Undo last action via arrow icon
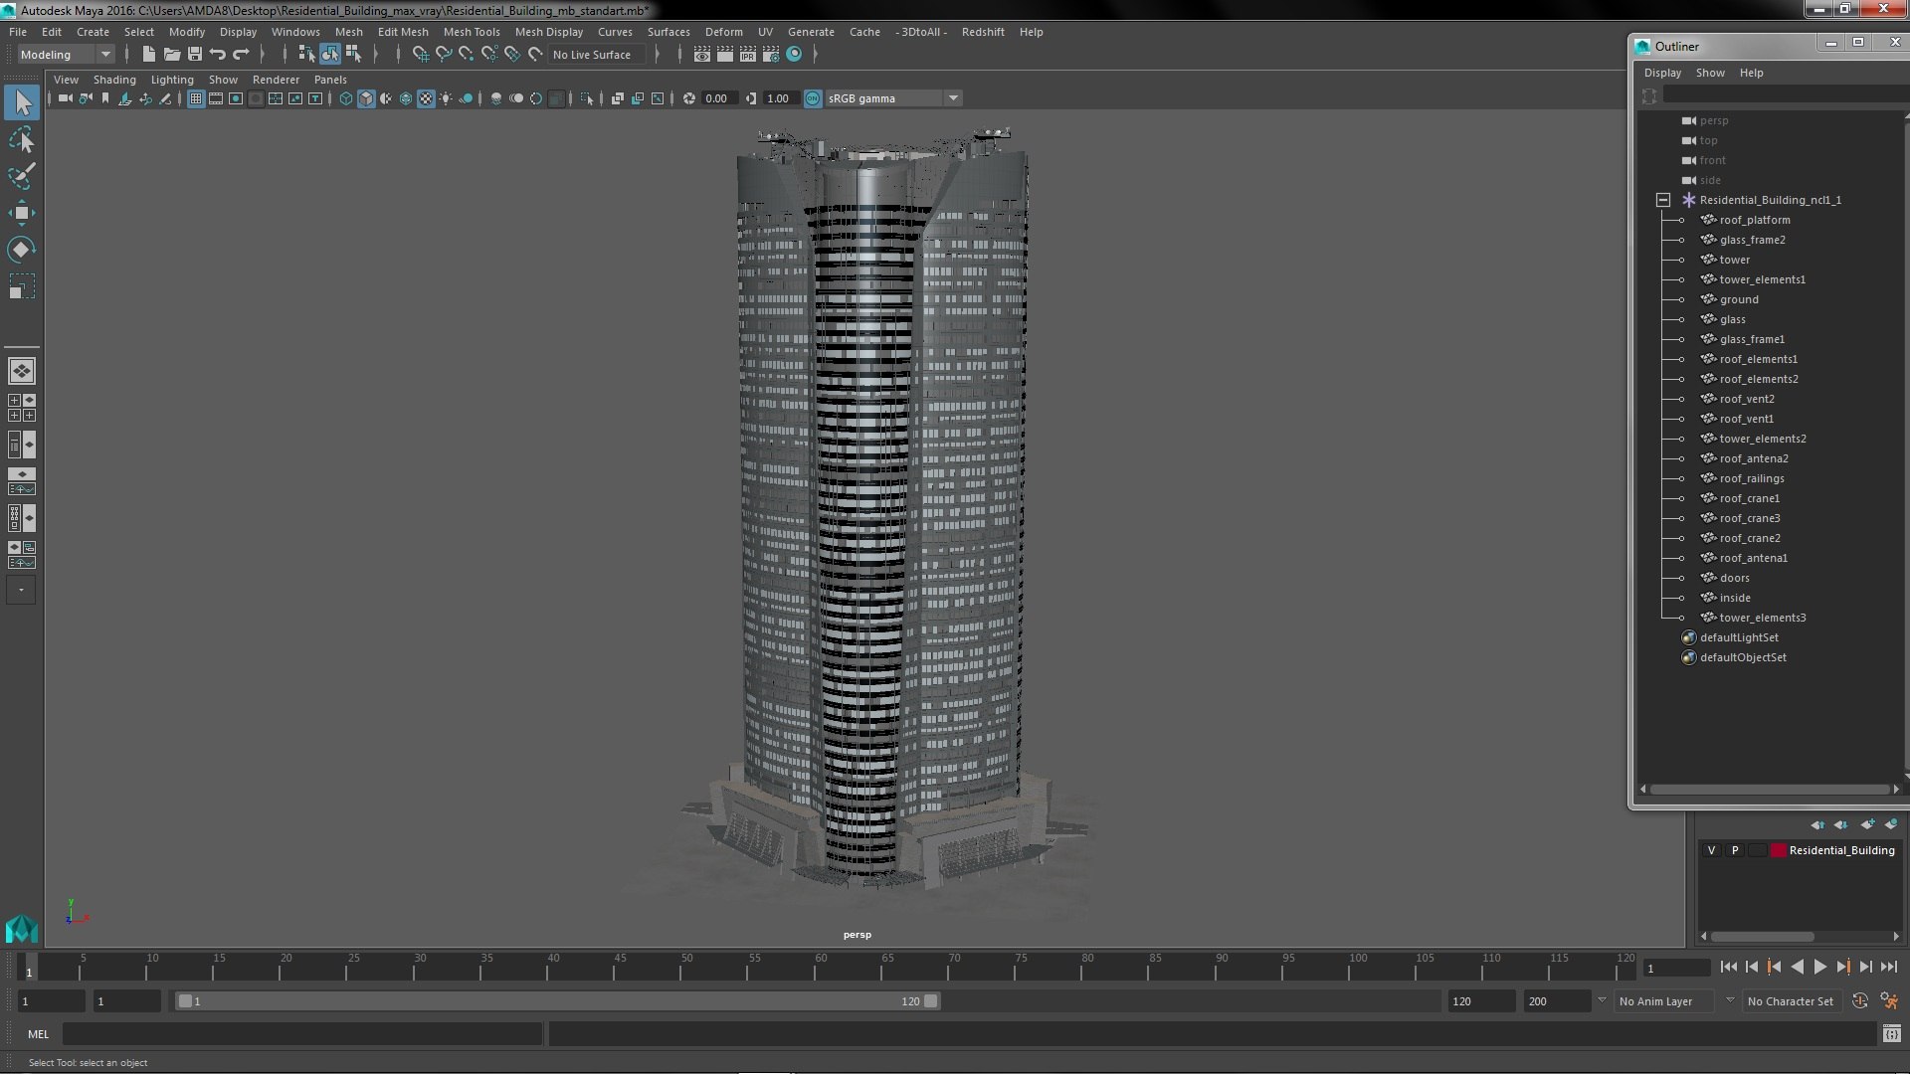This screenshot has height=1074, width=1910. pyautogui.click(x=218, y=55)
